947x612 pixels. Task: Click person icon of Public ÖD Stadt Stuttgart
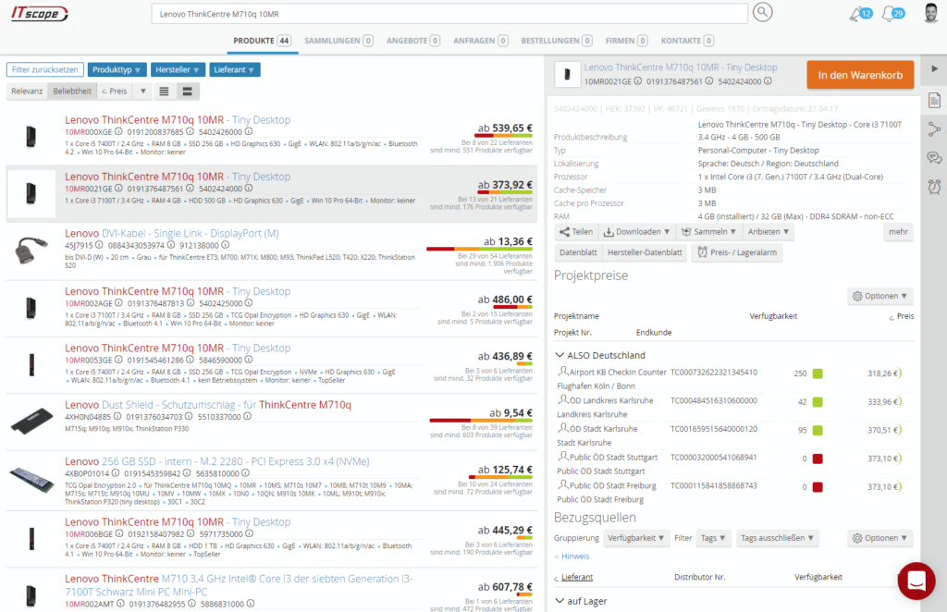(x=563, y=457)
